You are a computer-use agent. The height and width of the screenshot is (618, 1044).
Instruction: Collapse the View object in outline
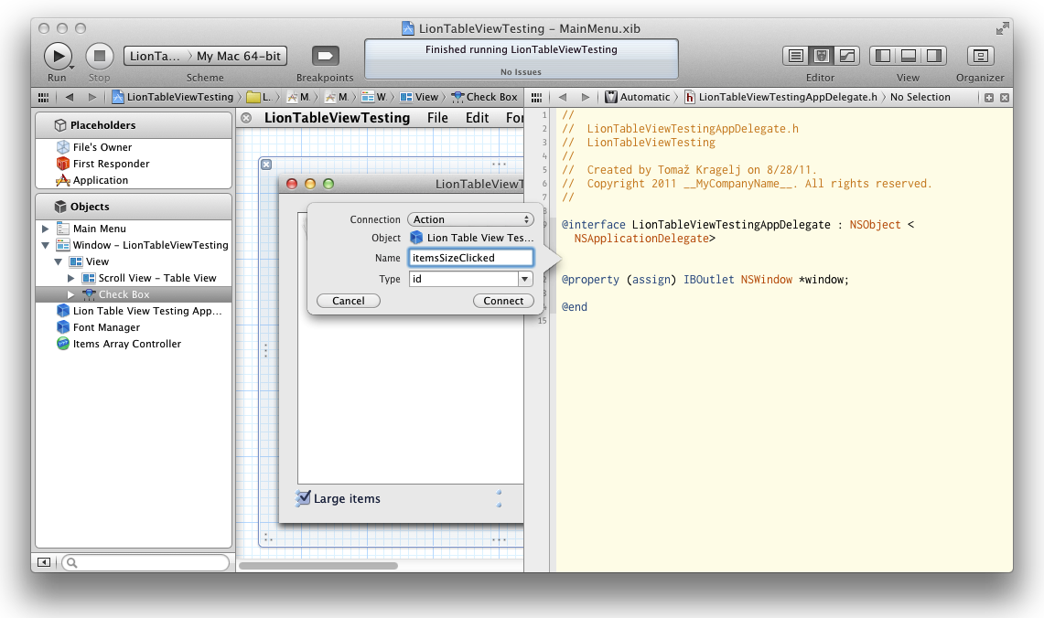pyautogui.click(x=59, y=262)
